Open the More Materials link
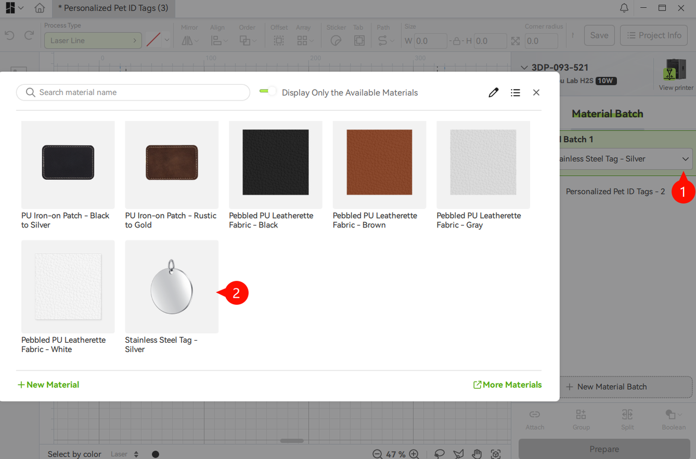The height and width of the screenshot is (459, 696). point(507,385)
